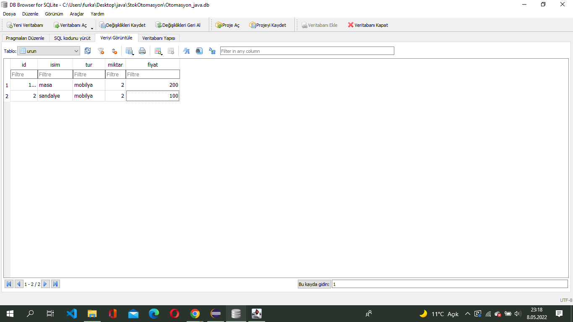Screen dimensions: 573x322
Task: Switch to SQL kodunu yürüt tab
Action: (x=72, y=38)
